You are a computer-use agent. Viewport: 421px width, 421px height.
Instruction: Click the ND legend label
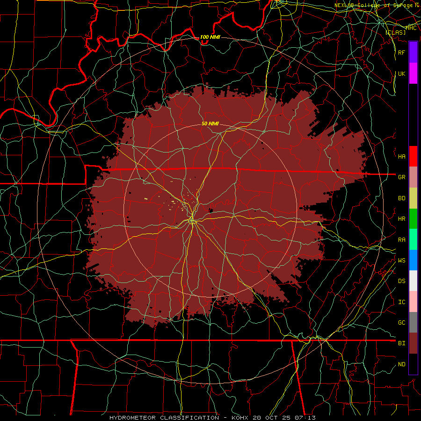tap(402, 364)
